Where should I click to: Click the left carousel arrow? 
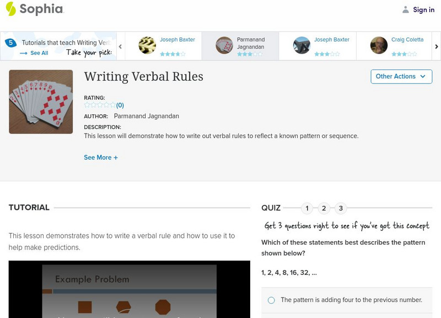(x=121, y=47)
